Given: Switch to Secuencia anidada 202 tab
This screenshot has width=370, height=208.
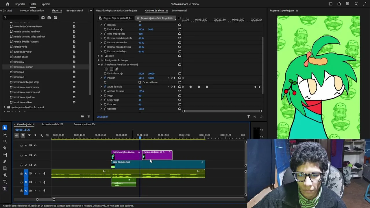Looking at the screenshot, I should [x=52, y=125].
